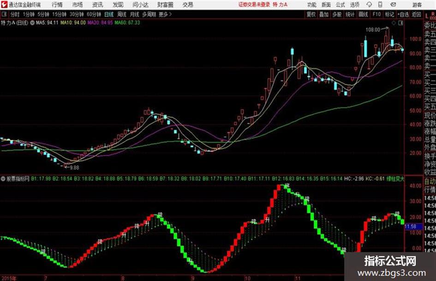This screenshot has height=281, width=436.
Task: Open the 财富圈 menu
Action: [x=165, y=5]
